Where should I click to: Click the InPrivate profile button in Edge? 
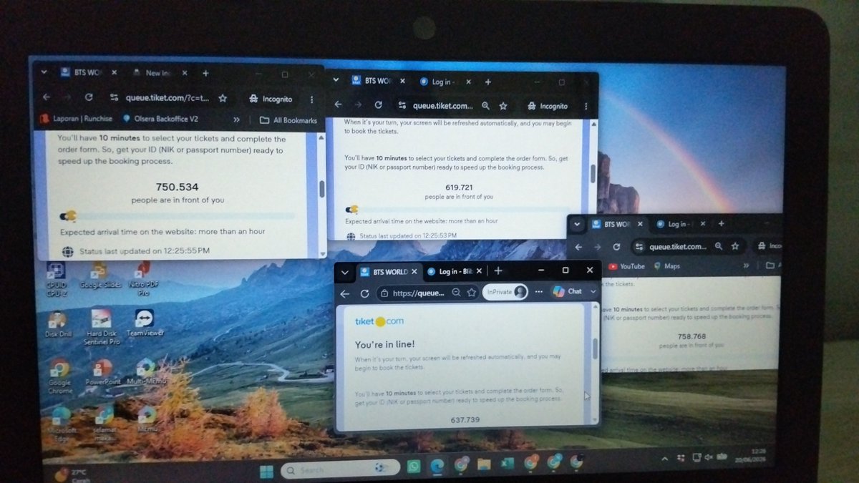[505, 291]
